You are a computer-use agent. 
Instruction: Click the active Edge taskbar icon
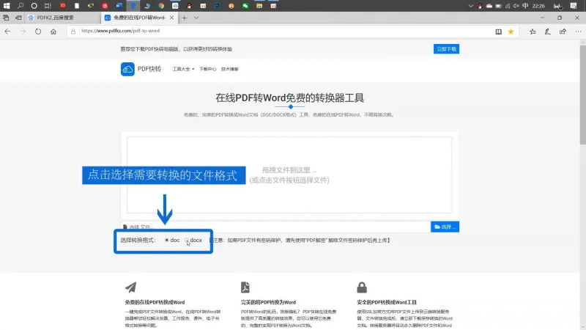point(133,6)
